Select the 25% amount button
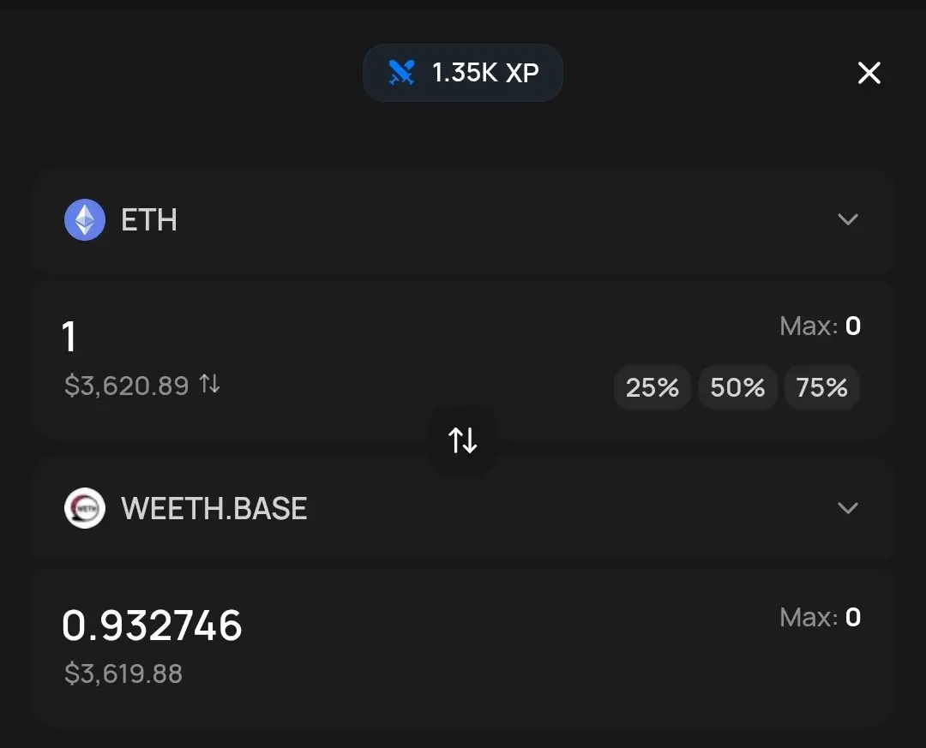This screenshot has height=748, width=926. 652,387
